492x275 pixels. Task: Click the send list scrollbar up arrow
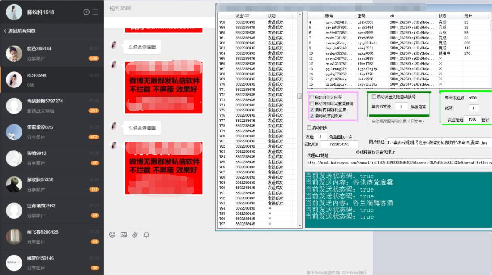(300, 15)
